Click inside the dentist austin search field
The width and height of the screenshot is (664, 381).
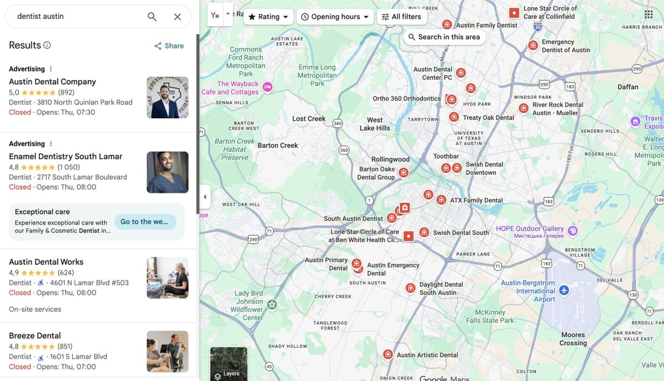(x=77, y=17)
